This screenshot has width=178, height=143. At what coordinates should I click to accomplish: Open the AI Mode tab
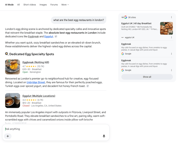9,5
